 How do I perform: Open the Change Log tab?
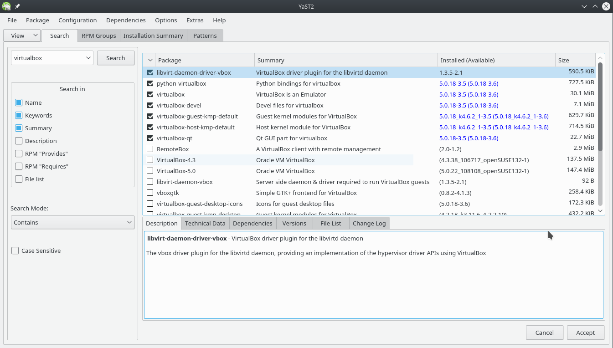[369, 223]
